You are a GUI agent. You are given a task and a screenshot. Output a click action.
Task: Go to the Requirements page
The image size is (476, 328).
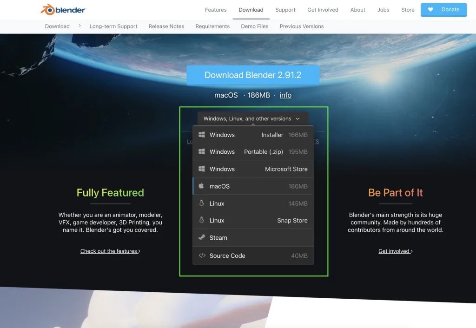(212, 26)
